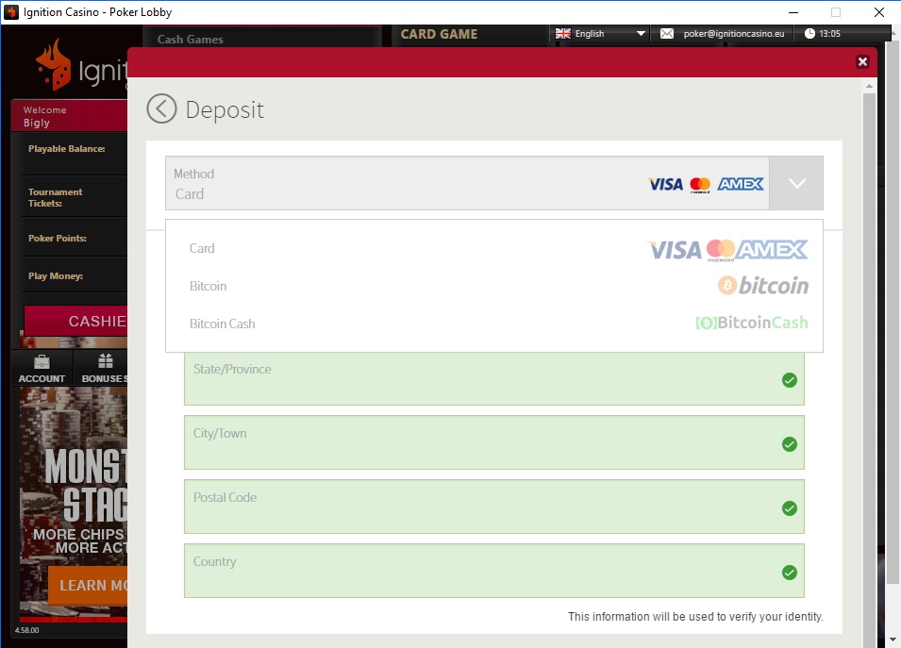Click the UK flag icon
Image resolution: width=901 pixels, height=648 pixels.
563,33
